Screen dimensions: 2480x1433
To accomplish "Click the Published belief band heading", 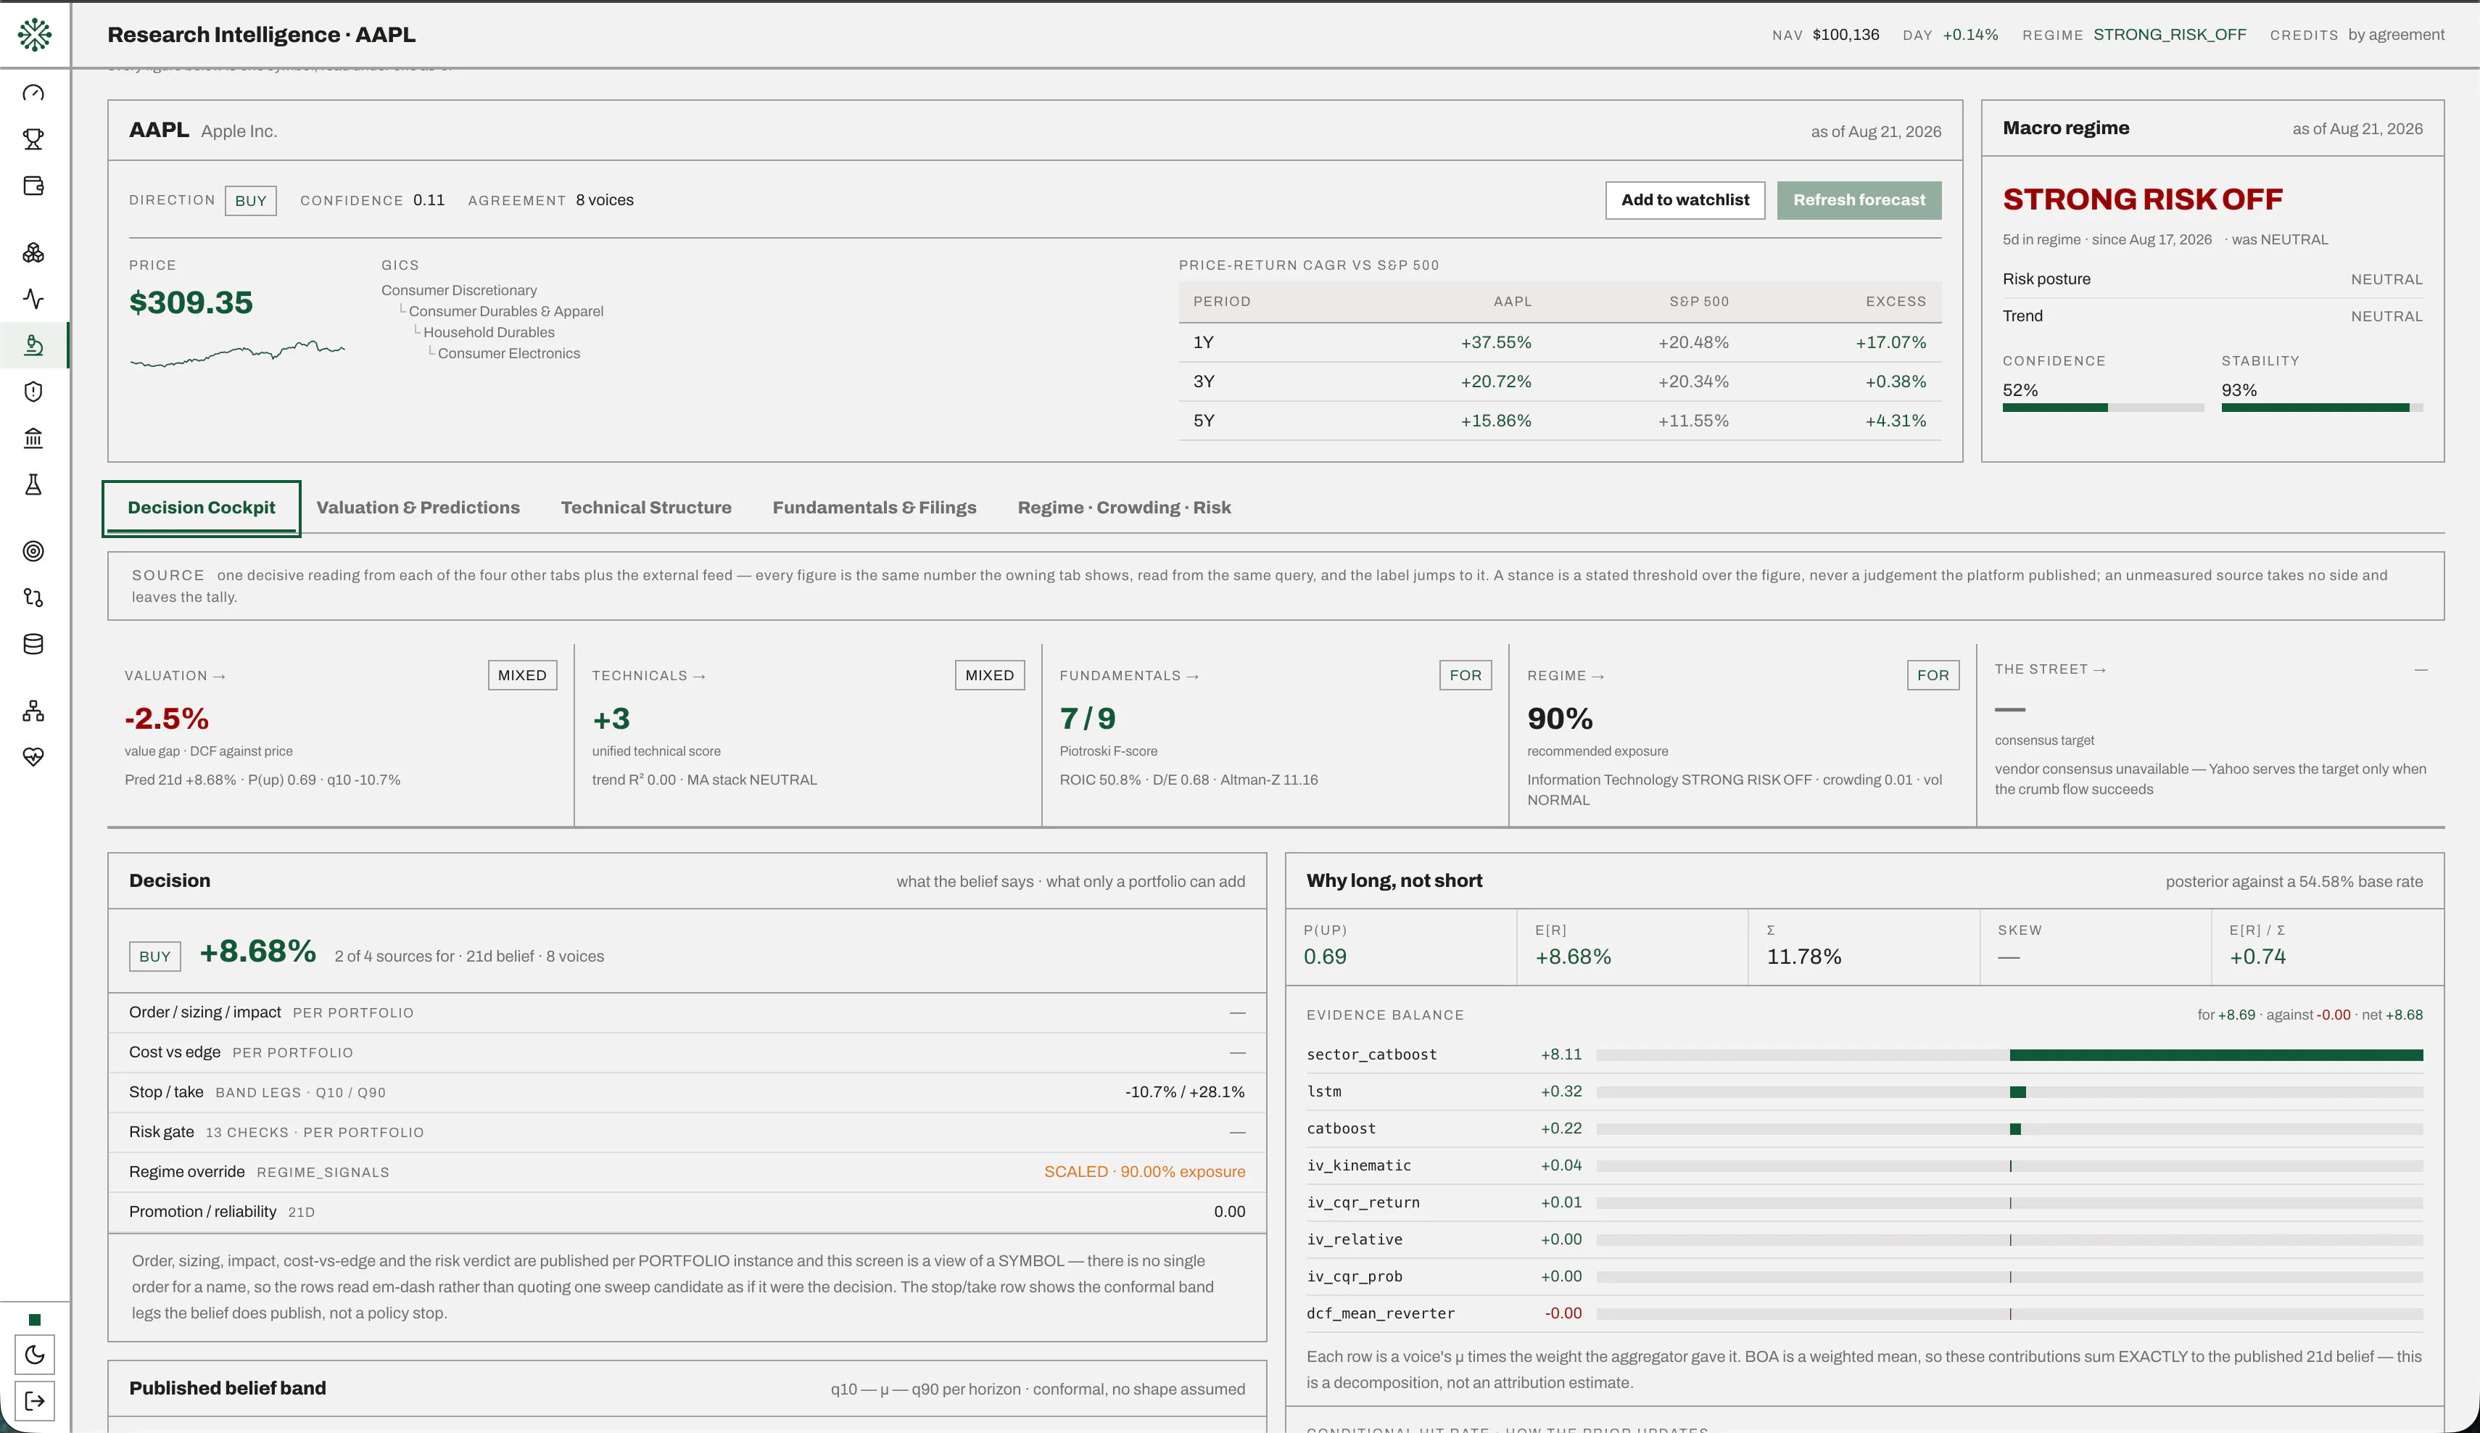I will (x=228, y=1389).
